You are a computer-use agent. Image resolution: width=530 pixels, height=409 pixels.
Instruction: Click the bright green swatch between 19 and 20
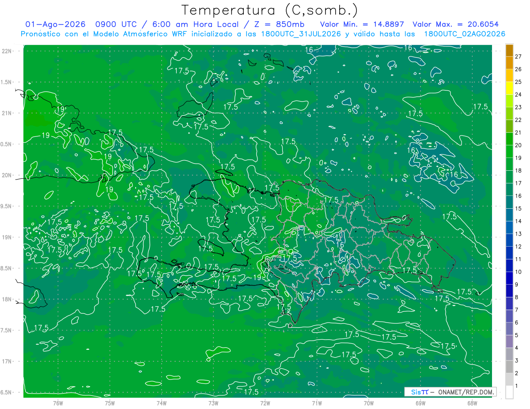point(509,151)
